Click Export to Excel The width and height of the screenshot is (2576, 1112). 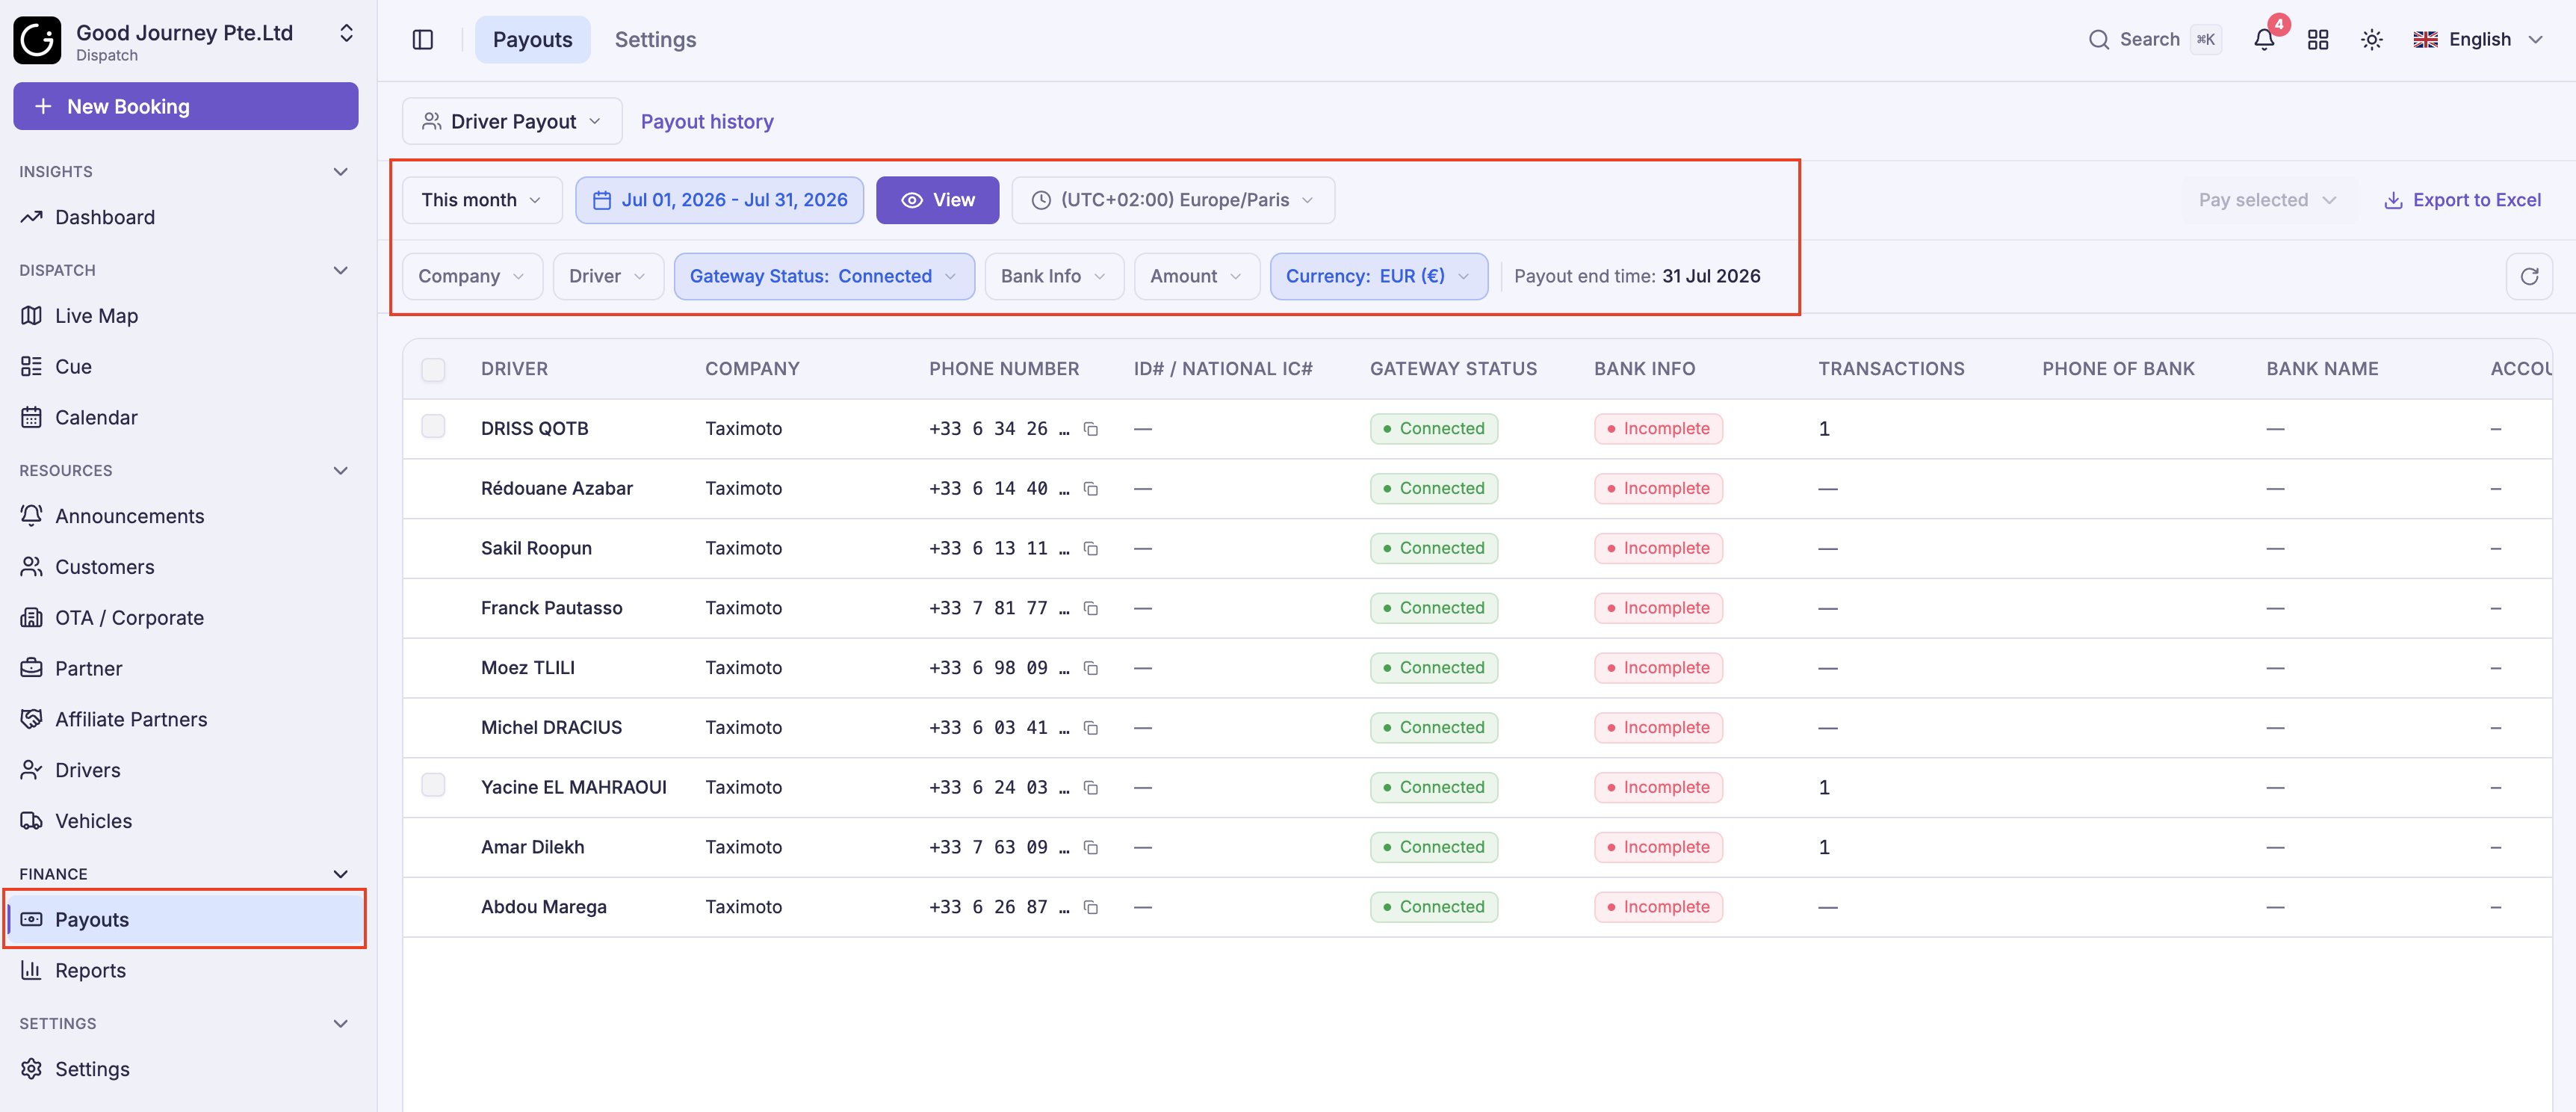pos(2462,200)
